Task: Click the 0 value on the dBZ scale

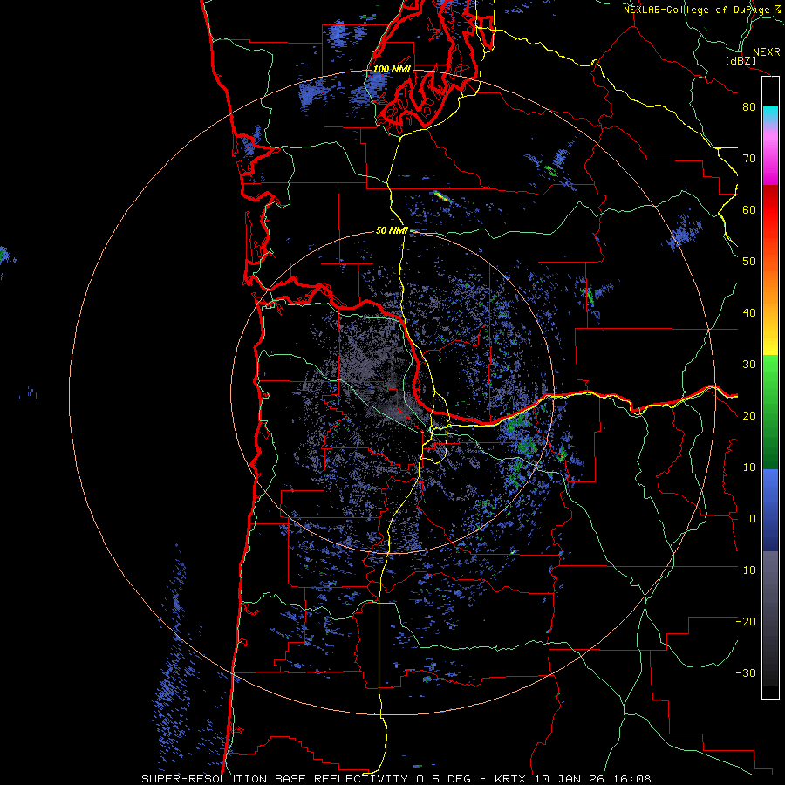Action: 753,519
